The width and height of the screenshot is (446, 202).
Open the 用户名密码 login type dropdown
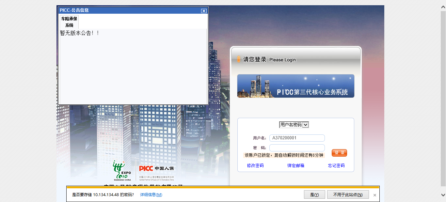(x=294, y=125)
